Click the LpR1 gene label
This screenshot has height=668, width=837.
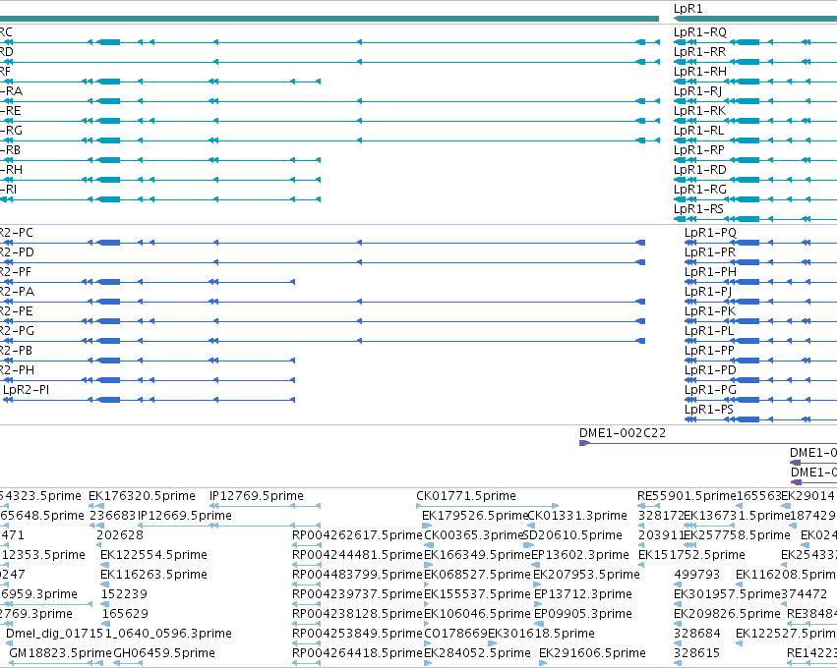pyautogui.click(x=688, y=9)
